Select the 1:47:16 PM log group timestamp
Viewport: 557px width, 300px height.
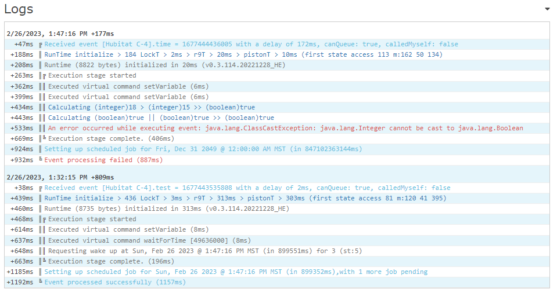pos(60,34)
